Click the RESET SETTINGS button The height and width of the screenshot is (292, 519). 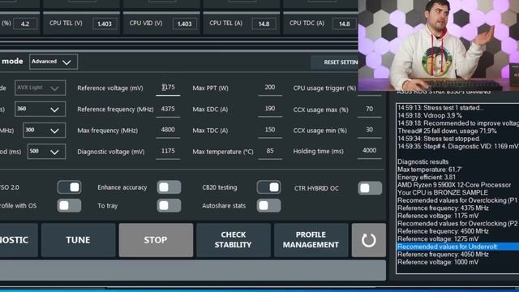click(x=334, y=62)
